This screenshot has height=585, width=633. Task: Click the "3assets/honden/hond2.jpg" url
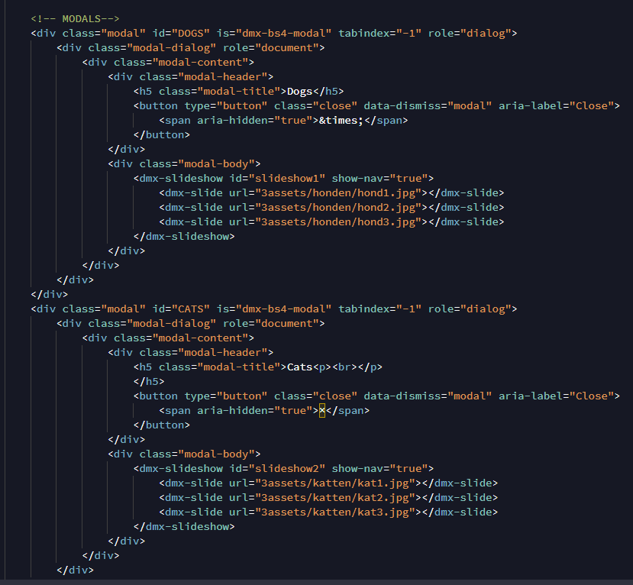point(338,208)
